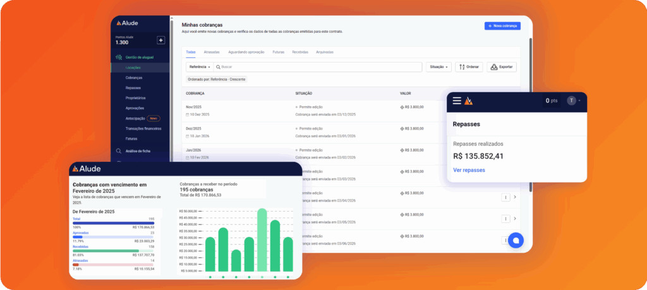Image resolution: width=647 pixels, height=290 pixels.
Task: Open the blue chat bubble widget
Action: [x=516, y=241]
